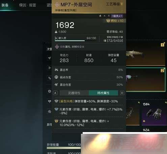Click the critical rate stat icon
The image size is (167, 154).
pos(56,70)
